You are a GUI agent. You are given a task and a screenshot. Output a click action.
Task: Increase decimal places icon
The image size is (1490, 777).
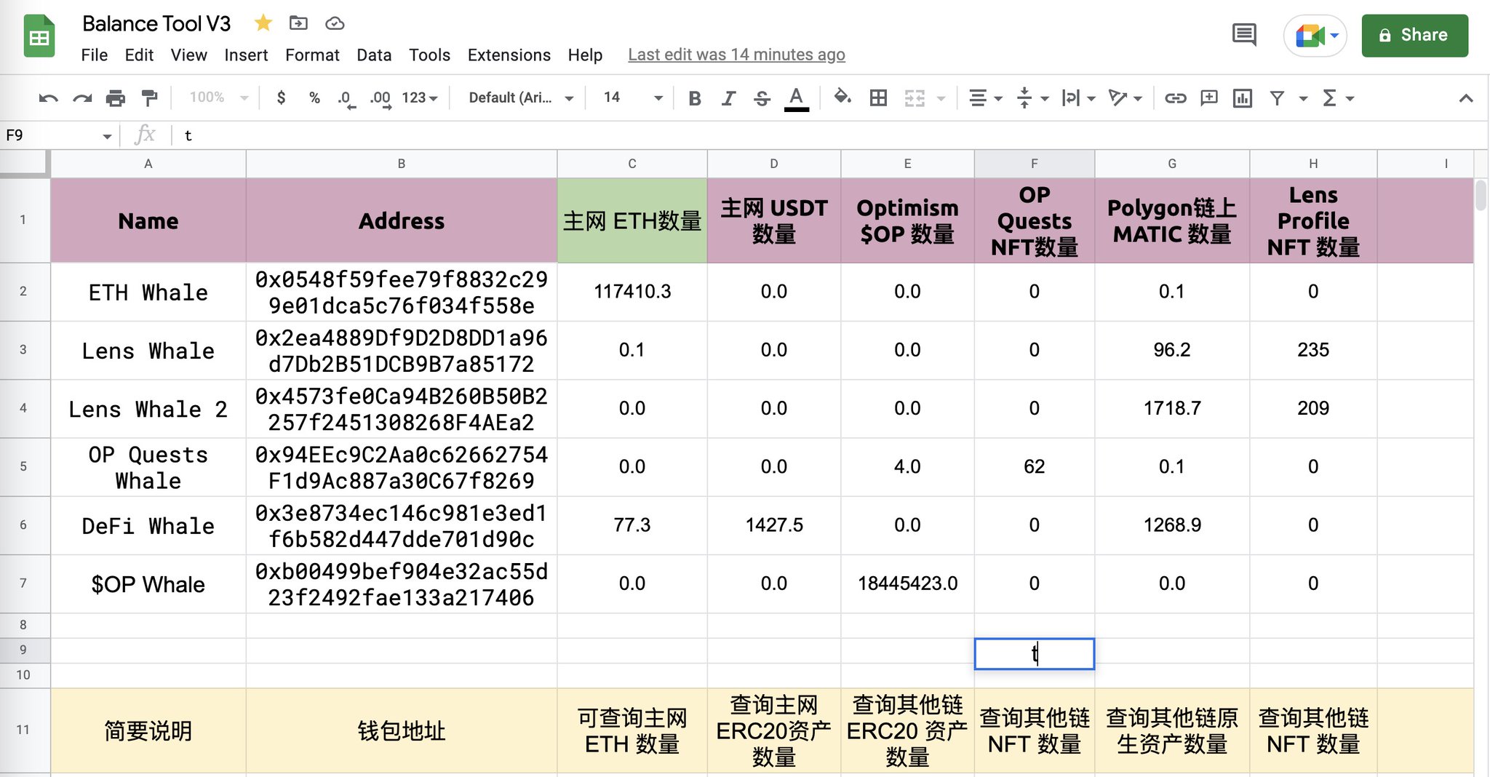pos(381,98)
